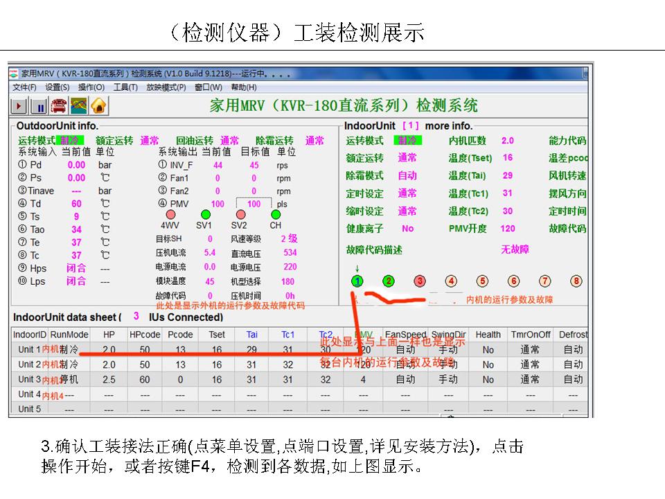The image size is (665, 499).
Task: Click the play start toolbar icon
Action: 19,106
